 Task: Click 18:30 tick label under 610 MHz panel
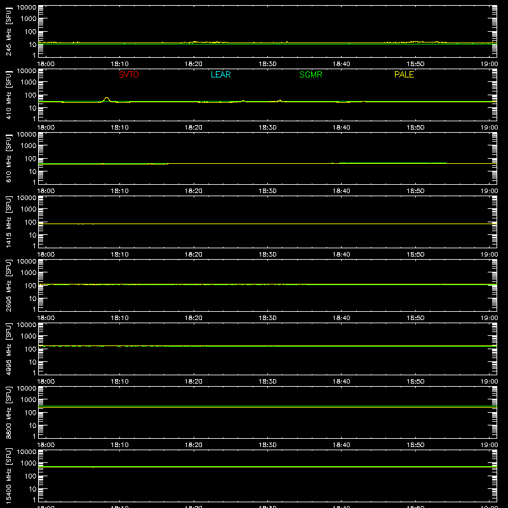click(267, 191)
